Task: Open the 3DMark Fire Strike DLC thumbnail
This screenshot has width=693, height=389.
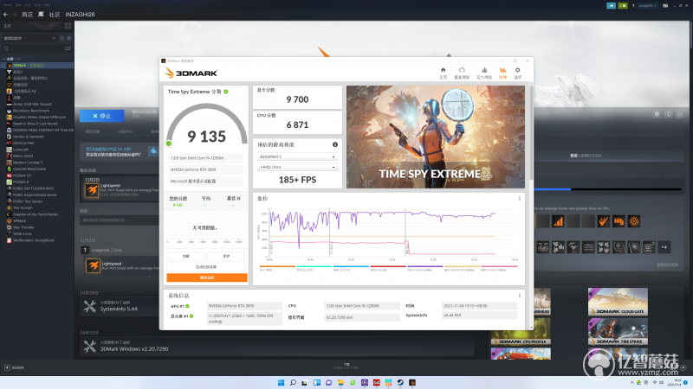Action: (618, 332)
